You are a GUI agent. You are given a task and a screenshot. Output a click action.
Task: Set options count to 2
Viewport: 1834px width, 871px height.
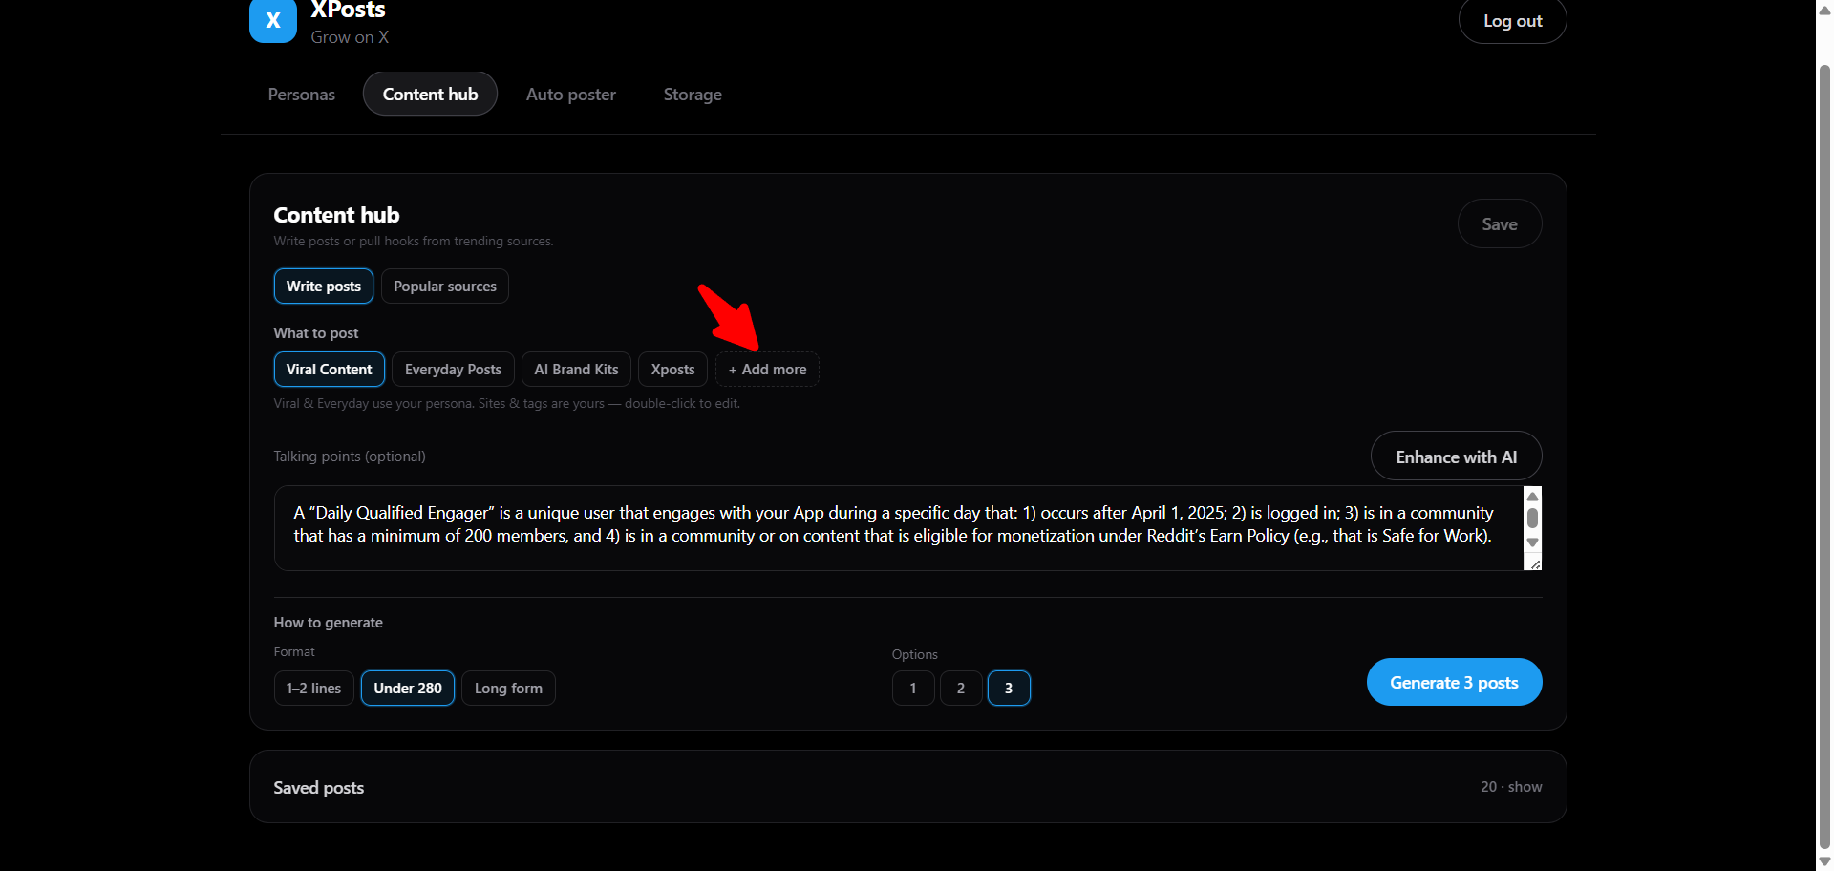(x=961, y=689)
